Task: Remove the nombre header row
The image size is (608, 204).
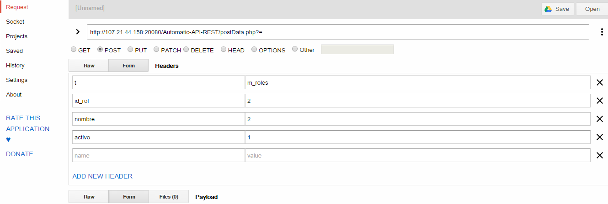Action: point(600,119)
